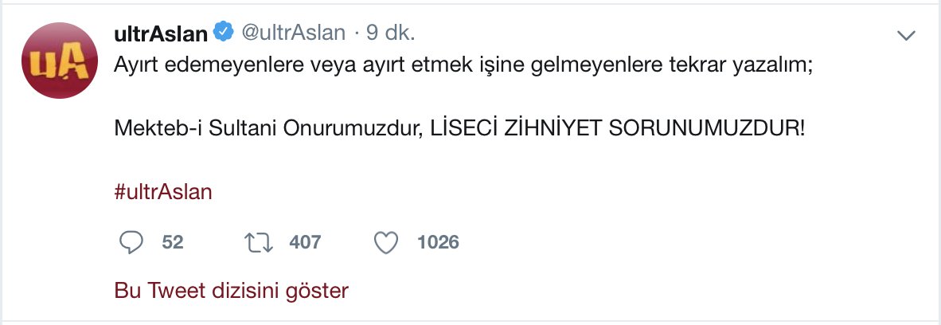Like the tweet with the heart icon

(386, 242)
